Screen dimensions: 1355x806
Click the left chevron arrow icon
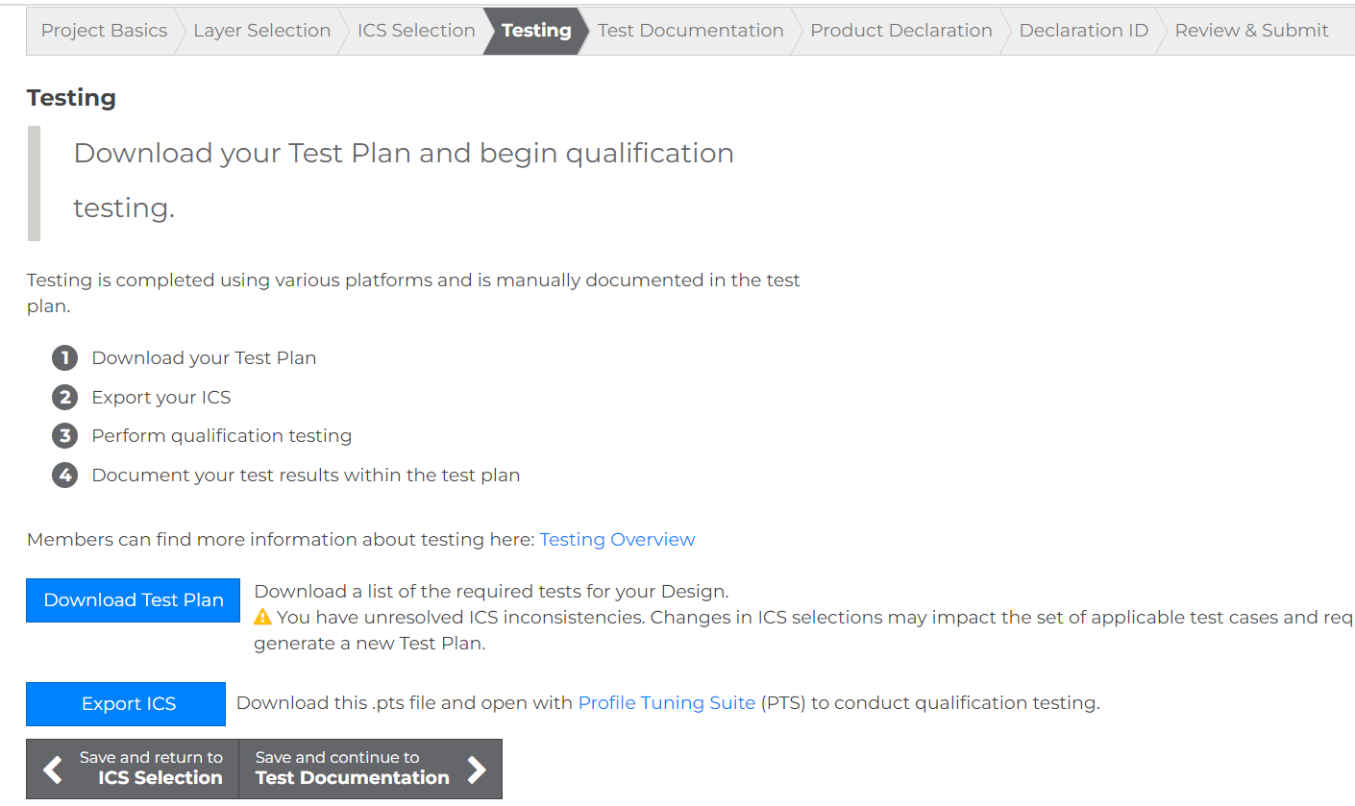click(x=53, y=769)
